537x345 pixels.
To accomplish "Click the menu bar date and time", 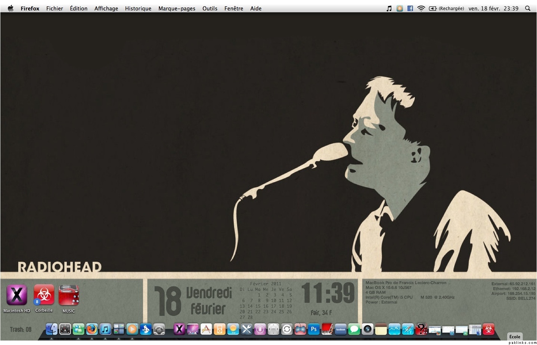I will click(x=493, y=8).
